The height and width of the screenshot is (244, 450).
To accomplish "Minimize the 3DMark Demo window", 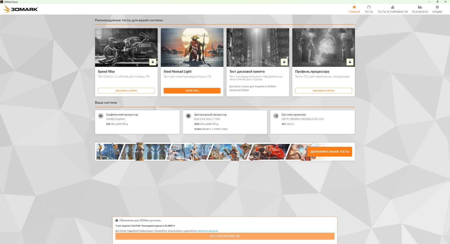I will [x=429, y=2].
